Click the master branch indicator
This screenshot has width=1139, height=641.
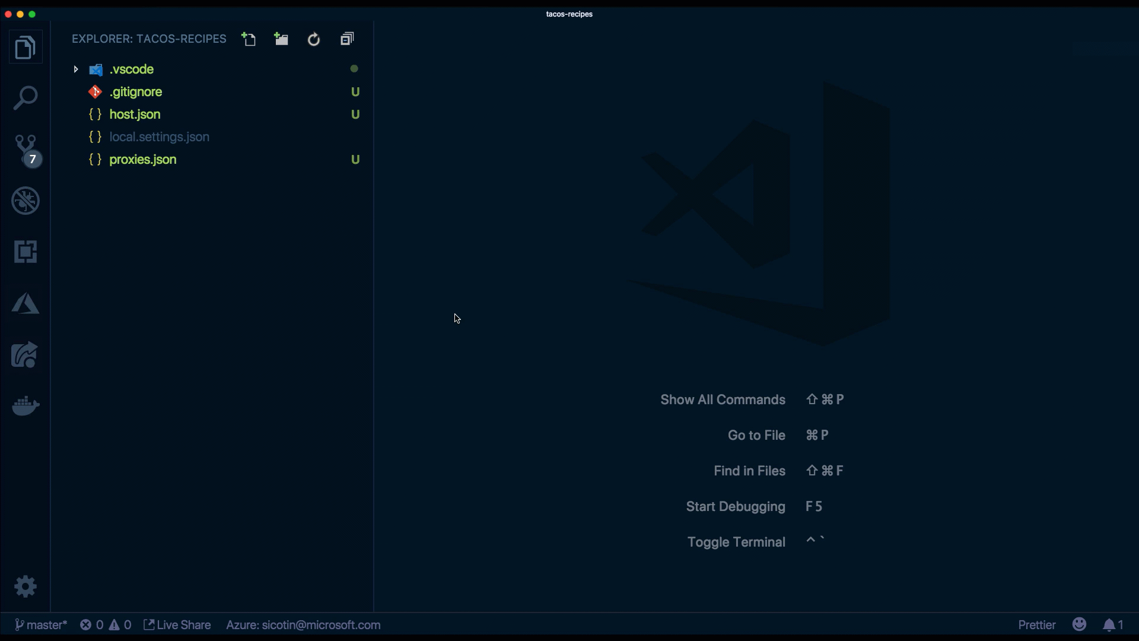[40, 625]
